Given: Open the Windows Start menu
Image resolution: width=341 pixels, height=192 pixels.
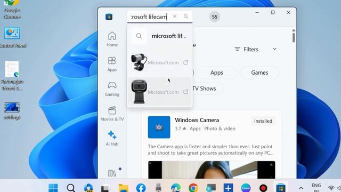Looking at the screenshot, I should tap(53, 188).
